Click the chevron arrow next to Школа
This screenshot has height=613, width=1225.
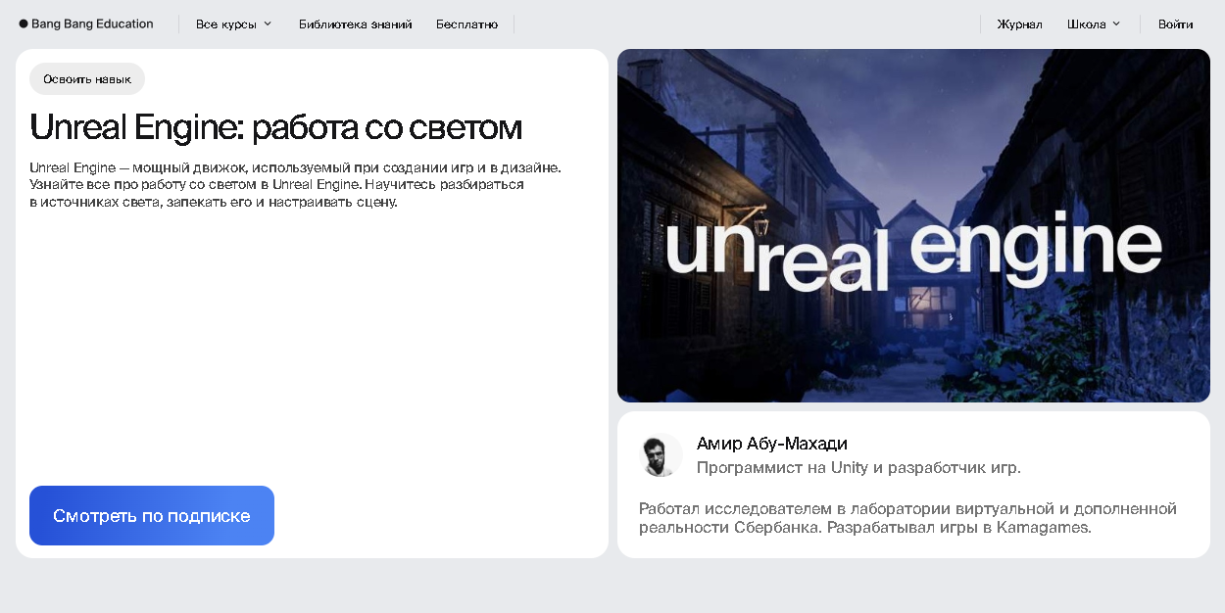pos(1116,24)
